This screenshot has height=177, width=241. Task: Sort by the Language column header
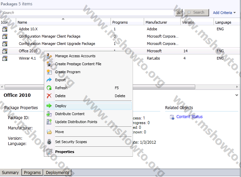(x=227, y=22)
